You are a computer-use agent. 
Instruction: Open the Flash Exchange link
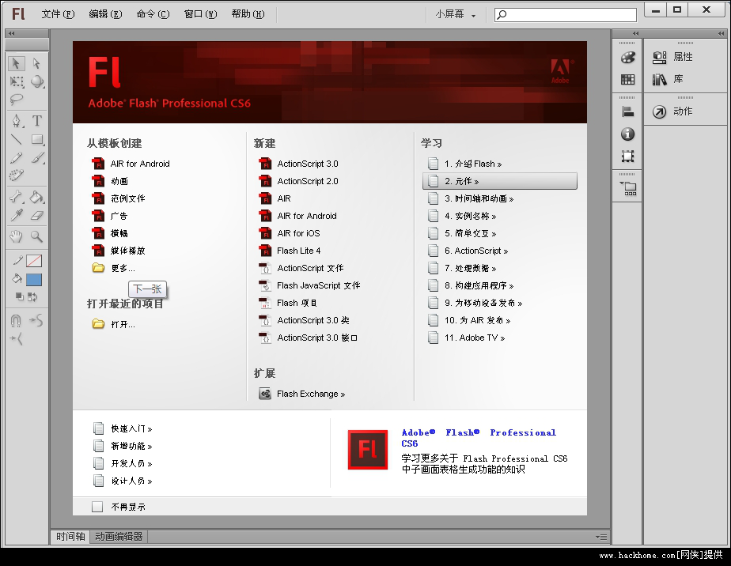click(310, 394)
